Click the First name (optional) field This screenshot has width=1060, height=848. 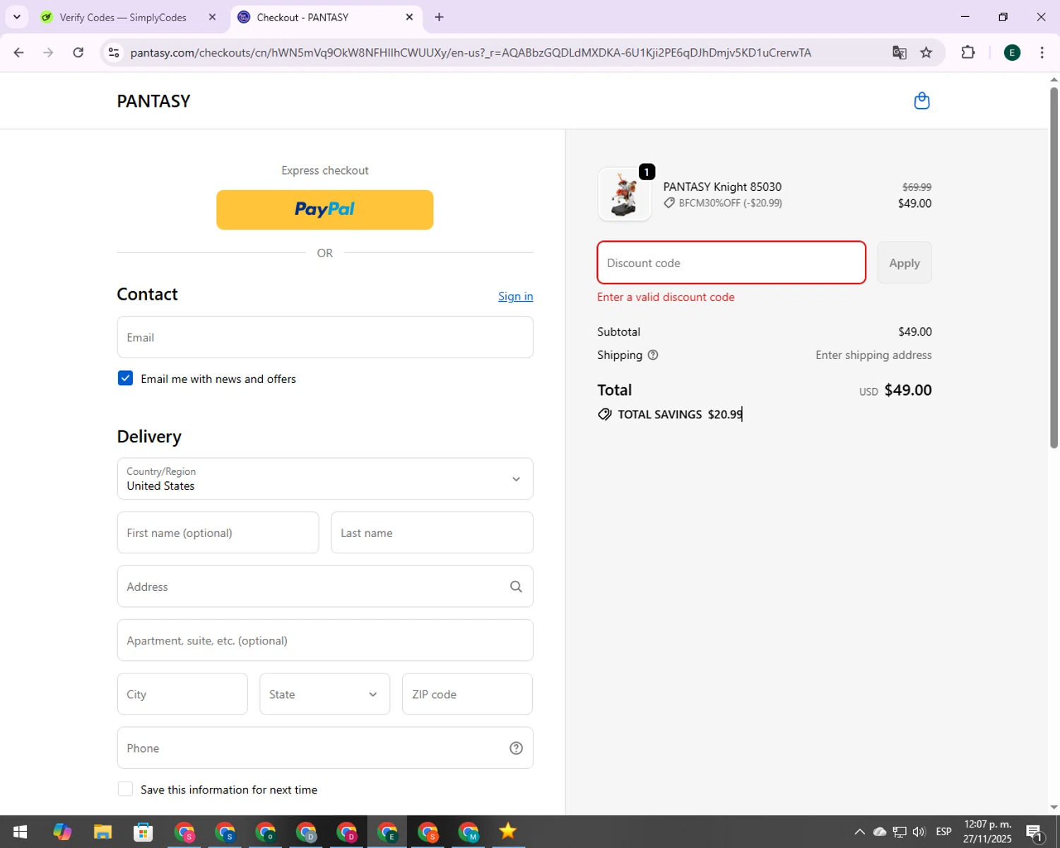(218, 533)
